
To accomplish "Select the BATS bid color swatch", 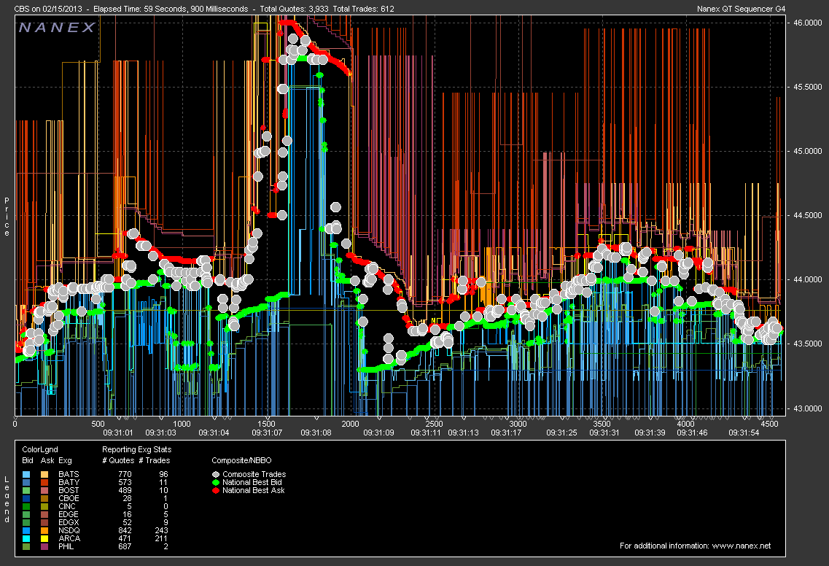I will 27,475.
